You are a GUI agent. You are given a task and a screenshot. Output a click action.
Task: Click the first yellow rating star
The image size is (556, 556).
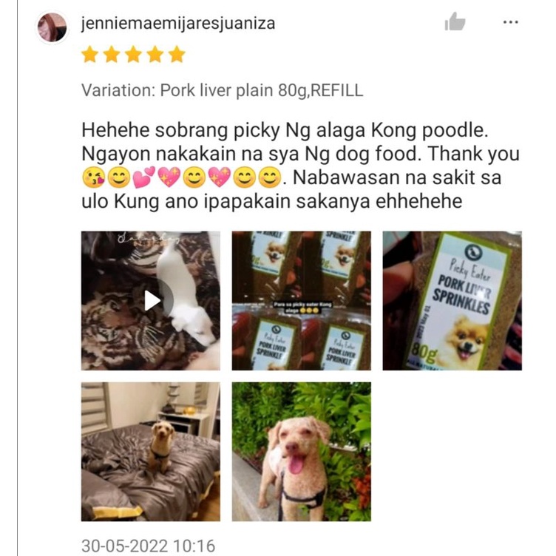point(89,54)
